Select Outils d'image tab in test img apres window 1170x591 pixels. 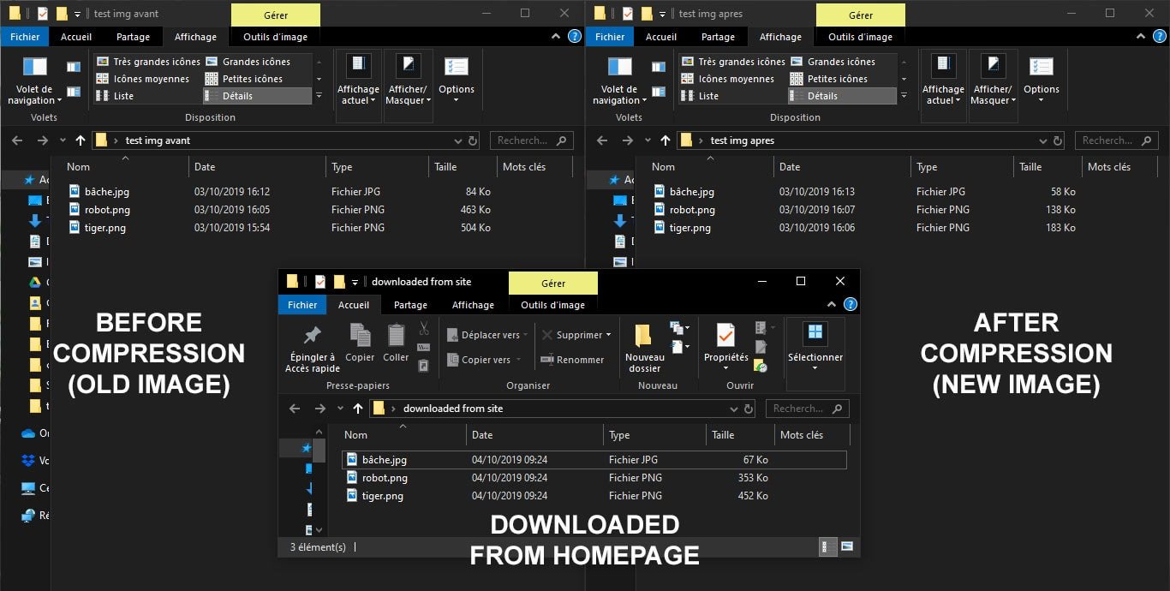[860, 37]
